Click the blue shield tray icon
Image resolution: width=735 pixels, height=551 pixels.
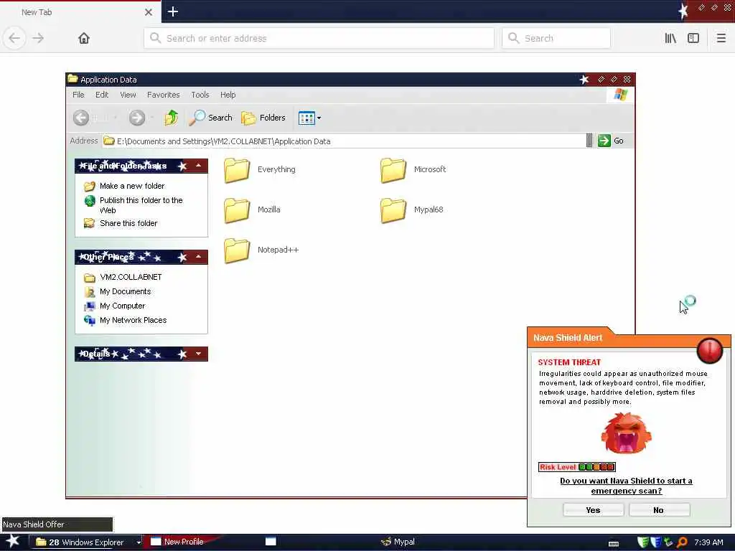pos(655,542)
